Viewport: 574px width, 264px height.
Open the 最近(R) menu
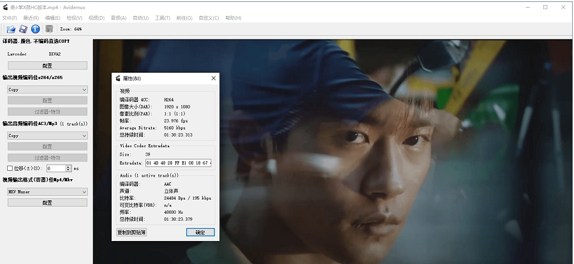31,18
